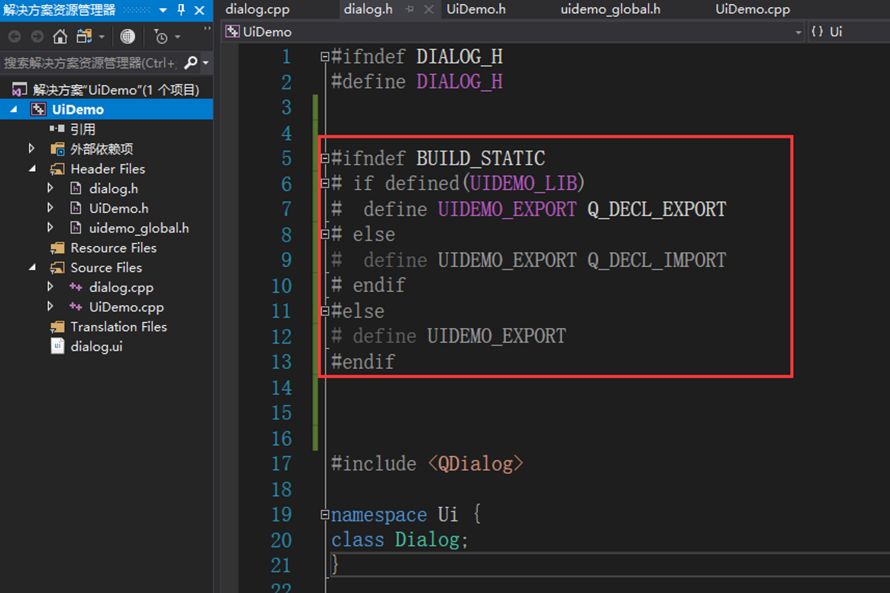This screenshot has height=593, width=890.
Task: Toggle the Show All Files round icon
Action: pyautogui.click(x=127, y=36)
